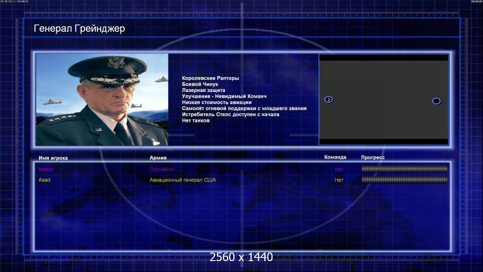Click start position marker numbered 2 on map
The image size is (483, 272).
point(328,99)
